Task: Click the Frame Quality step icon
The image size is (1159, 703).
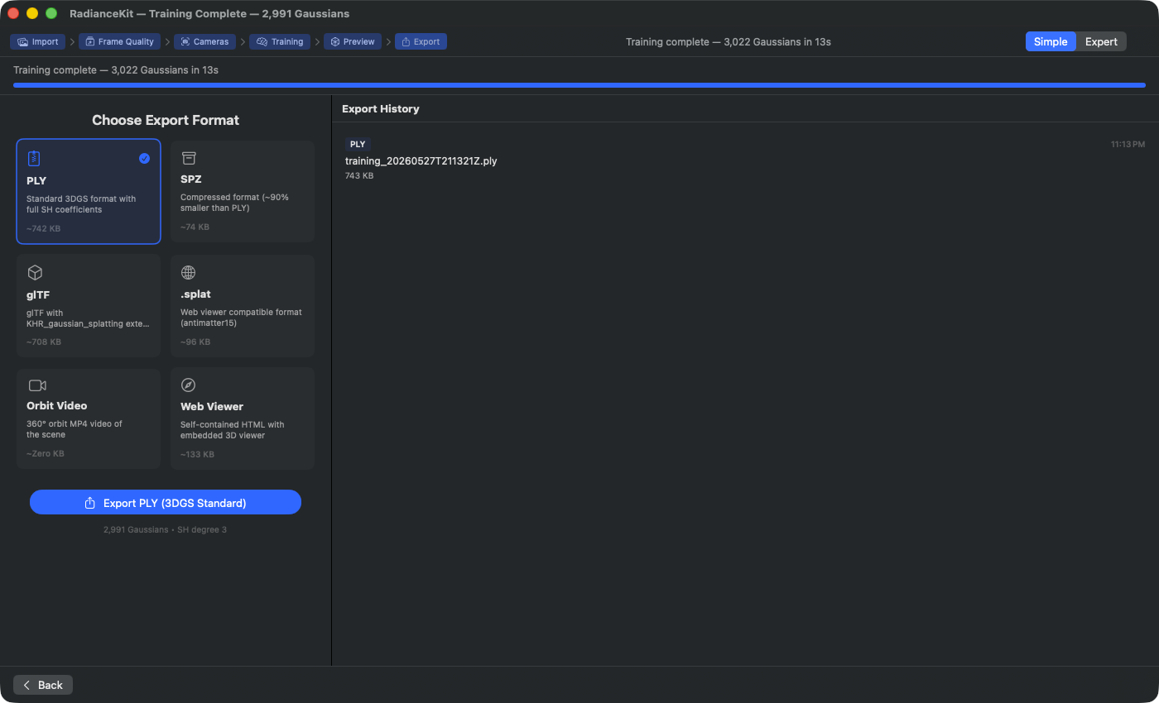Action: (x=90, y=41)
